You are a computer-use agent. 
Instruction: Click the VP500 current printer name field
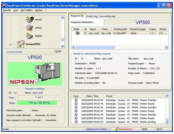35,57
